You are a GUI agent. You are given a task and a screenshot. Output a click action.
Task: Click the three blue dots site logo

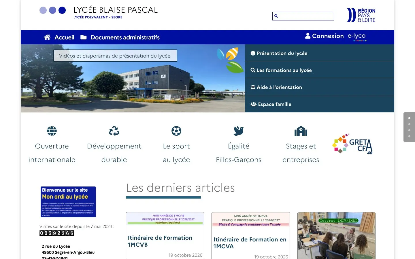coord(52,10)
